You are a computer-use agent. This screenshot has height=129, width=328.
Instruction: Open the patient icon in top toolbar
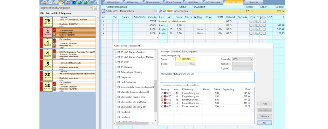click(x=45, y=3)
